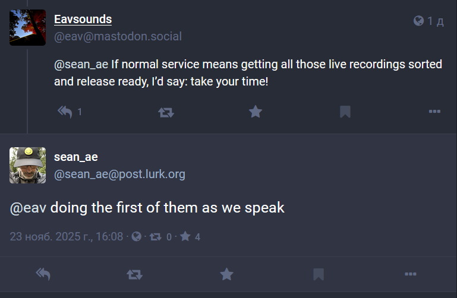
Task: Click the 1 д timestamp on Eavsounds post
Action: click(x=436, y=21)
